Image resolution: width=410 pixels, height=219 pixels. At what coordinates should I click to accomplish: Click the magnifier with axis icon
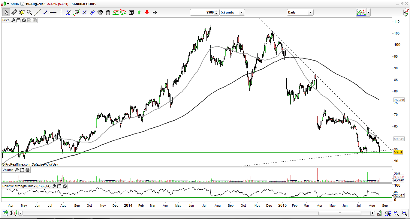(388, 213)
